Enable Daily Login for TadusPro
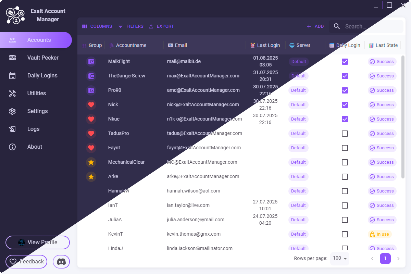The height and width of the screenshot is (274, 411). 345,134
